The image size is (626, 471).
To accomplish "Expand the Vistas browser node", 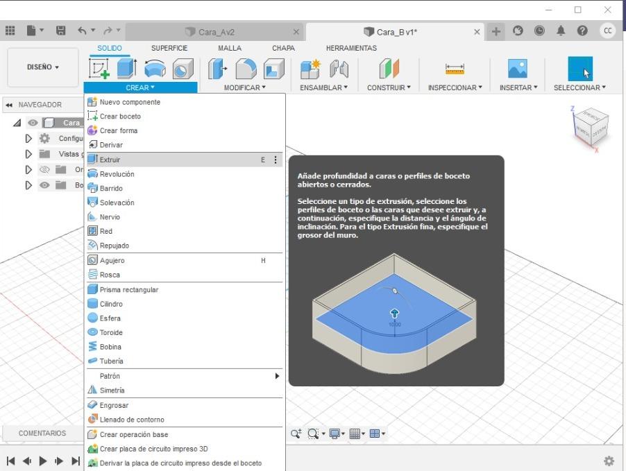I will click(28, 154).
